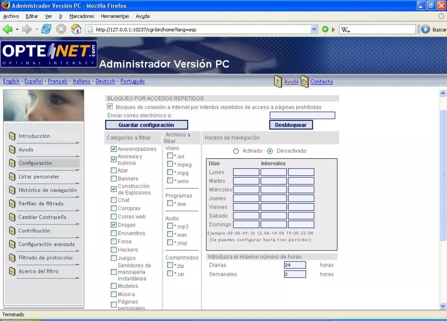Switch language to English
Viewport: 447px width, 321px height.
pos(11,81)
